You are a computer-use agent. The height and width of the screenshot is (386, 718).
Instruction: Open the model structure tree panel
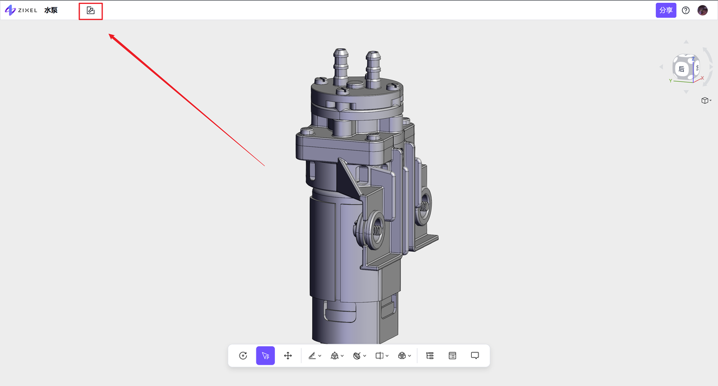[x=430, y=356]
